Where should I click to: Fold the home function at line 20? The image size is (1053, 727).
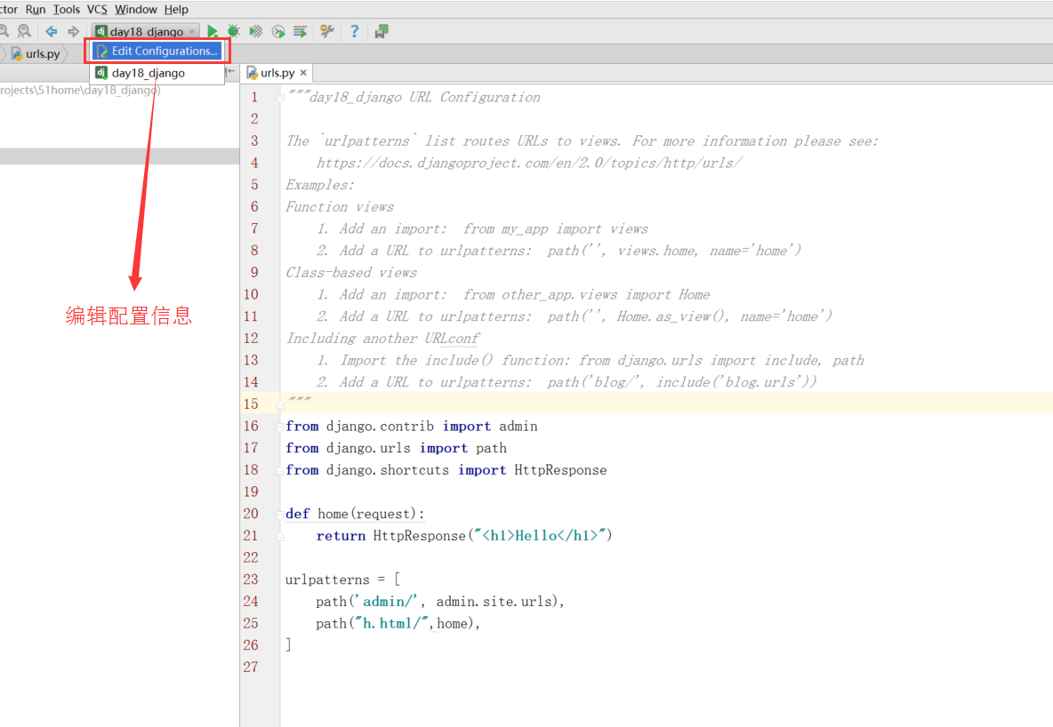(280, 515)
